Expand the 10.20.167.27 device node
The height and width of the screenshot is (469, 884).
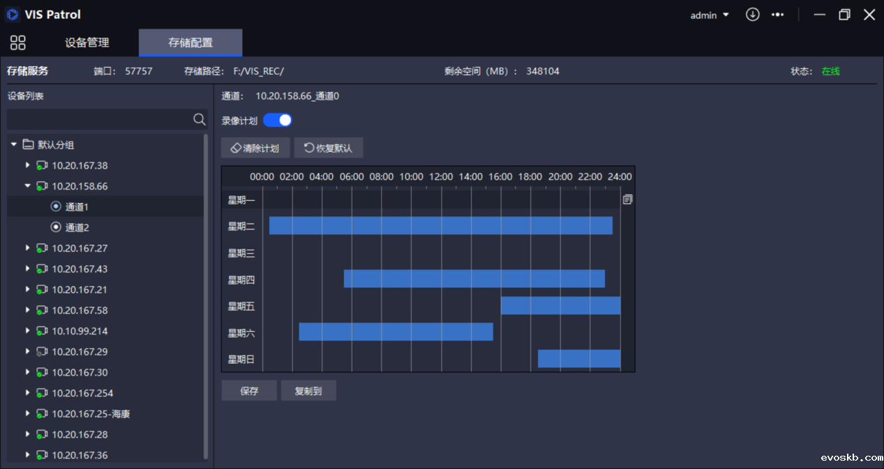(x=28, y=248)
